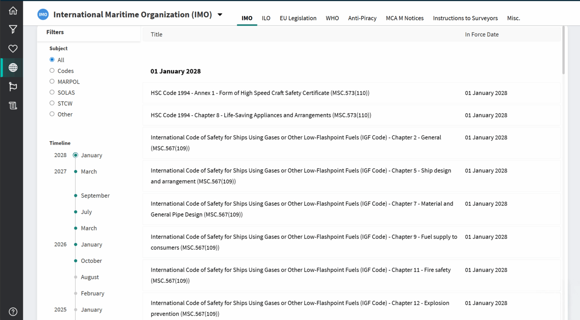The width and height of the screenshot is (580, 320).
Task: Open the document list icon in sidebar
Action: point(13,105)
